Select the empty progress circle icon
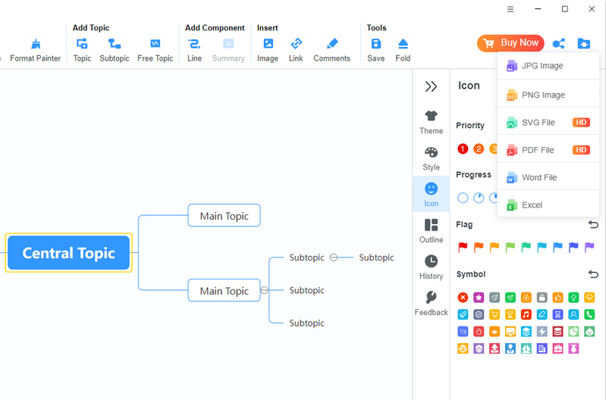The width and height of the screenshot is (606, 400). point(463,198)
